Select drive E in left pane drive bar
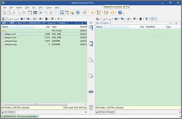182x119 pixels. pyautogui.click(x=17, y=19)
